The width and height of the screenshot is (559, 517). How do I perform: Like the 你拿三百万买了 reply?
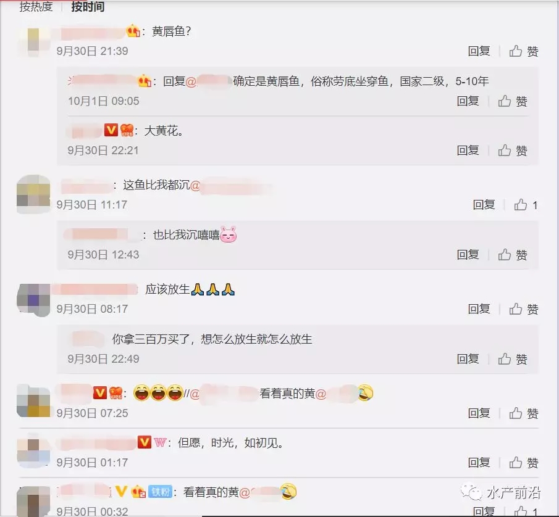(x=512, y=358)
